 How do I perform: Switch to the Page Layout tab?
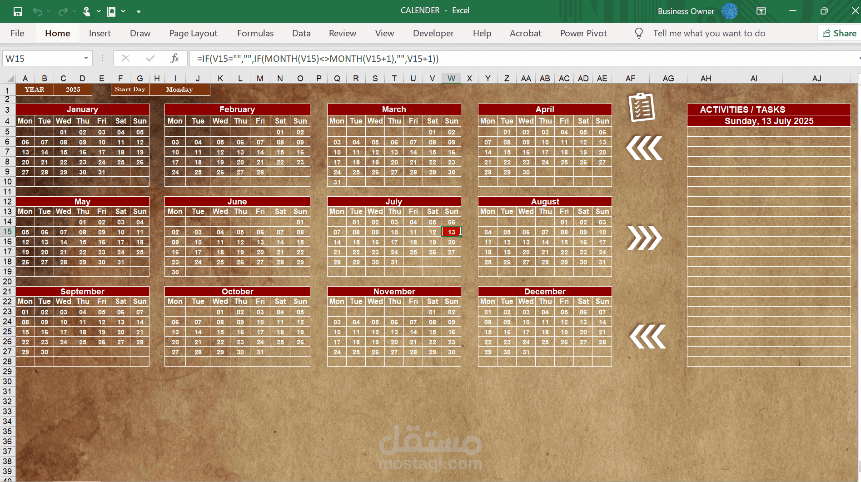193,33
